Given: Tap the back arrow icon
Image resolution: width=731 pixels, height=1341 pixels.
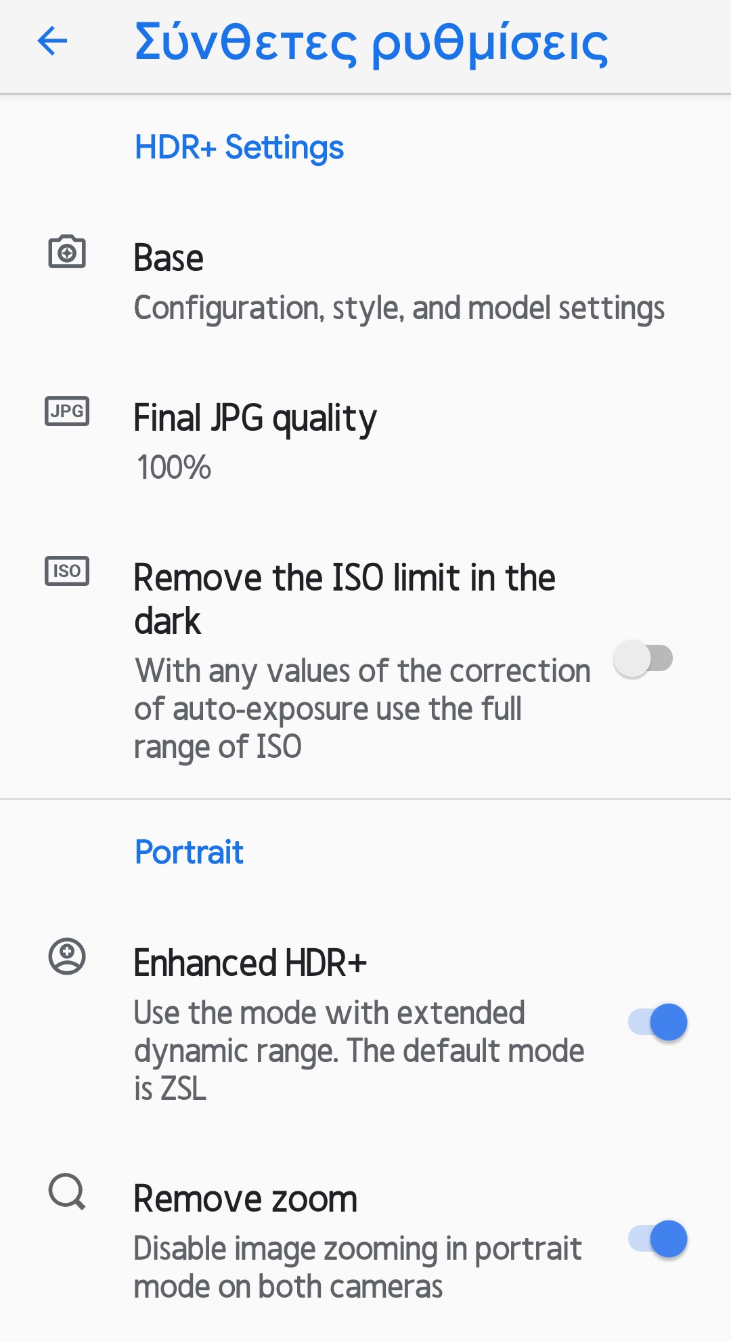Looking at the screenshot, I should (x=52, y=41).
